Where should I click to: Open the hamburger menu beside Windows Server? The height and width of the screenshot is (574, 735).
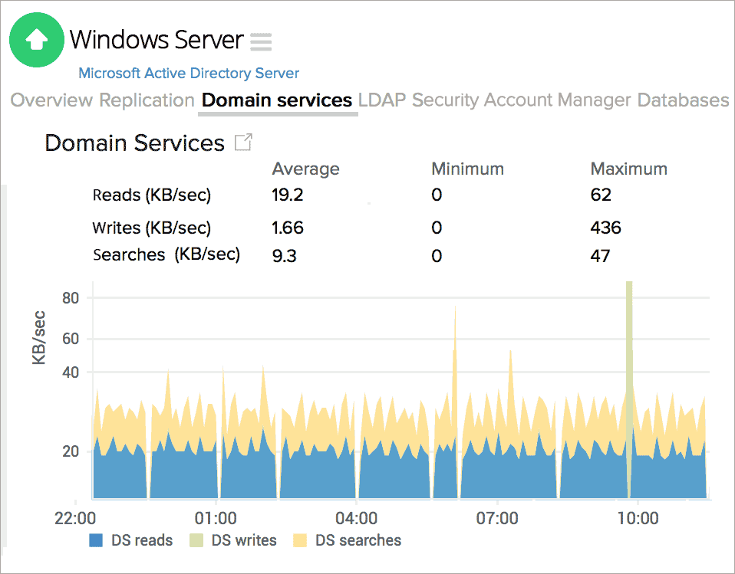pyautogui.click(x=260, y=42)
